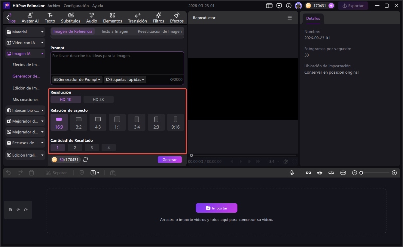Redo the last action
Viewport: 403px width, 247px height.
coord(20,173)
